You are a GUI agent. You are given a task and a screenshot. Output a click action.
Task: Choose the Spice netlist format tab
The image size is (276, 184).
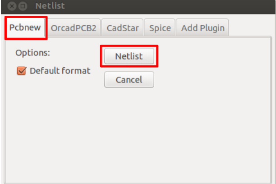click(x=160, y=28)
